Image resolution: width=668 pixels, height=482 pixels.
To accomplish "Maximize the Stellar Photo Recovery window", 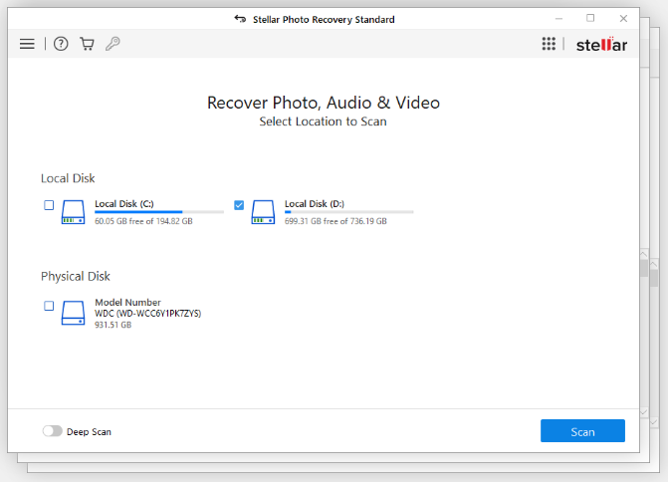I will tap(590, 18).
